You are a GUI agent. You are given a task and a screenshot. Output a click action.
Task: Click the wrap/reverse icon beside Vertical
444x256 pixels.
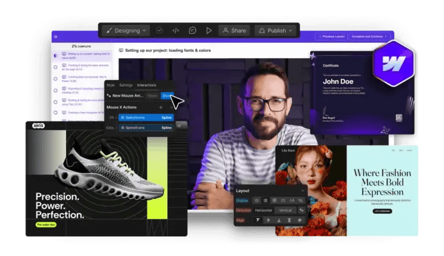(x=301, y=211)
